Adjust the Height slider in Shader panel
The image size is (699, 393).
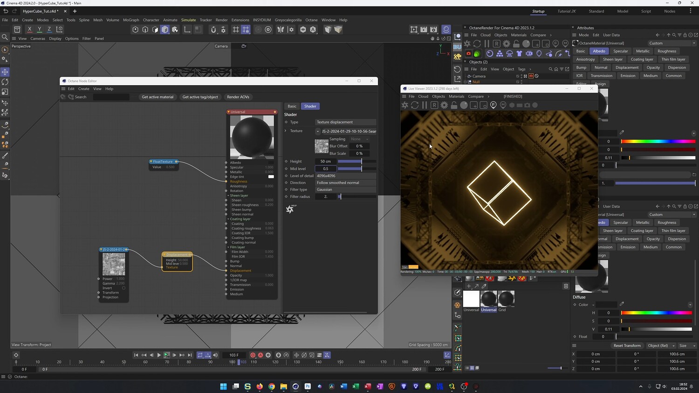pos(356,162)
